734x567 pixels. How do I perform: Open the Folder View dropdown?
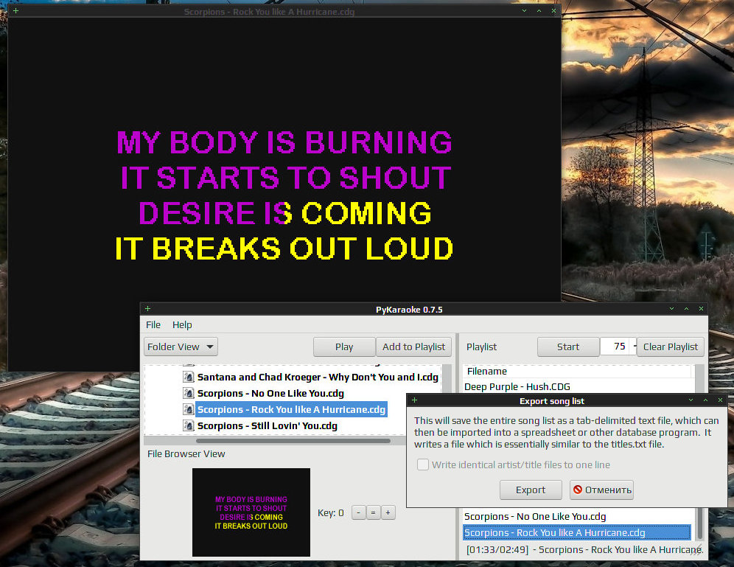coord(181,347)
